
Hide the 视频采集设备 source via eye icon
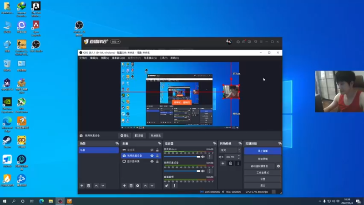click(x=152, y=156)
